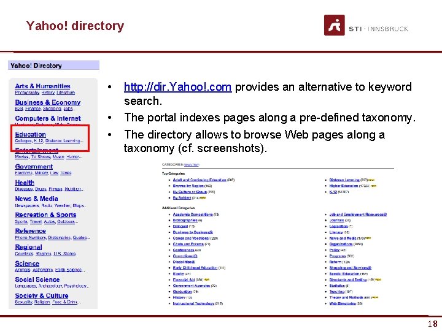Open By Culture or Group category

[x=190, y=192]
